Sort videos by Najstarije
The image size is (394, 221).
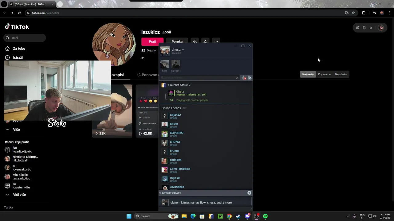[341, 74]
